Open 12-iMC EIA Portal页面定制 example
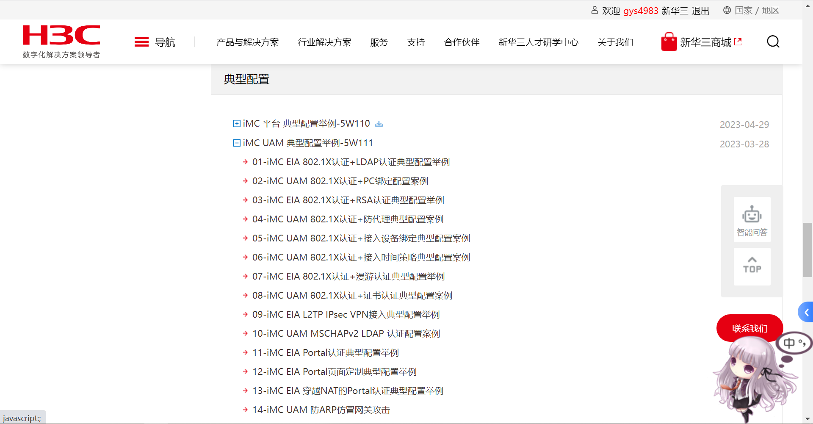 tap(335, 372)
